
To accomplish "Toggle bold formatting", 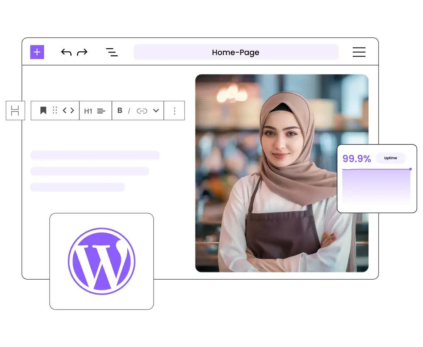I will (x=120, y=110).
